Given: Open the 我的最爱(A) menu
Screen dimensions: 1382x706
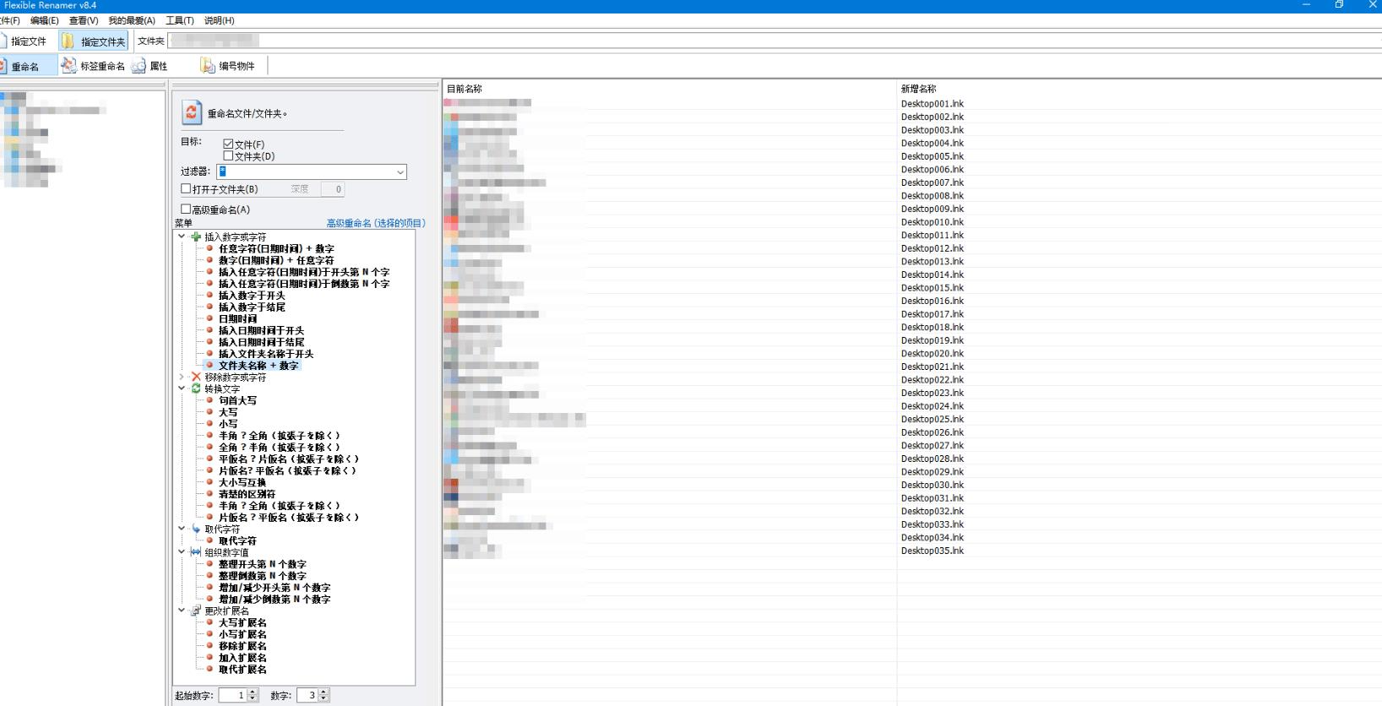Looking at the screenshot, I should coord(132,20).
